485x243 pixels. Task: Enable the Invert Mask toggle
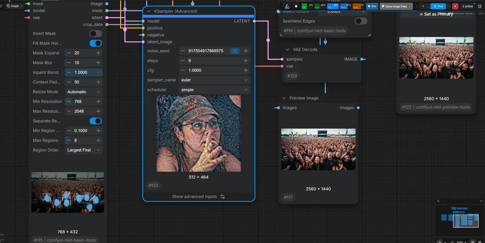click(96, 34)
